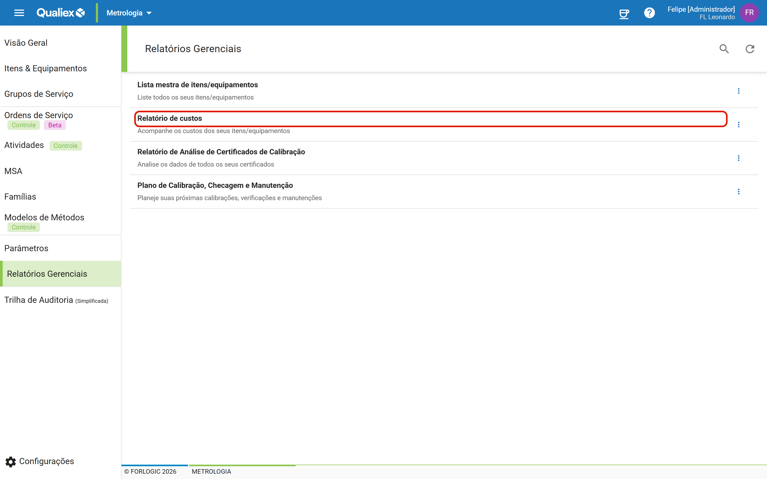This screenshot has width=767, height=479.
Task: Open the Configurações label
Action: tap(46, 461)
